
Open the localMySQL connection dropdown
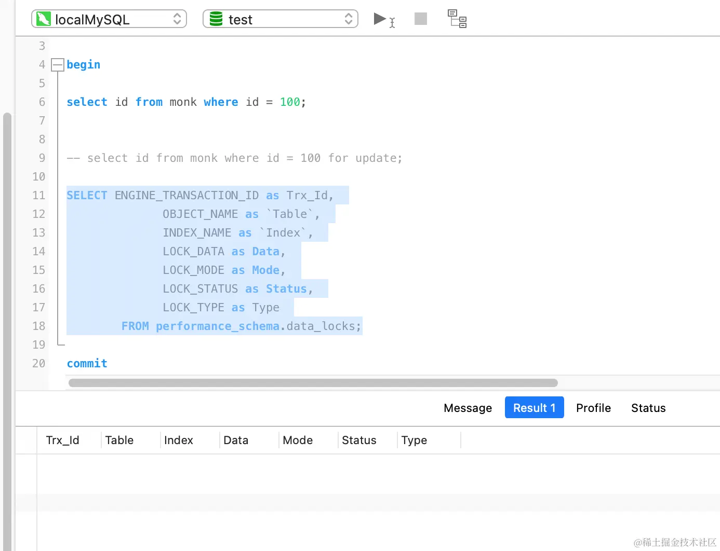109,19
